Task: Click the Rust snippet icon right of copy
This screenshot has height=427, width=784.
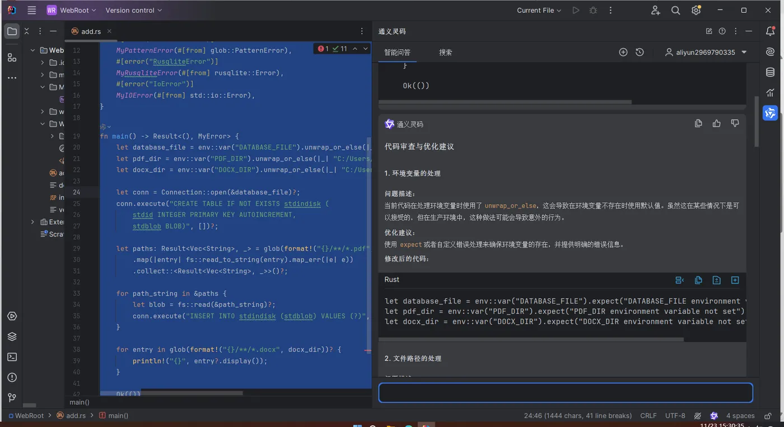Action: click(x=716, y=280)
